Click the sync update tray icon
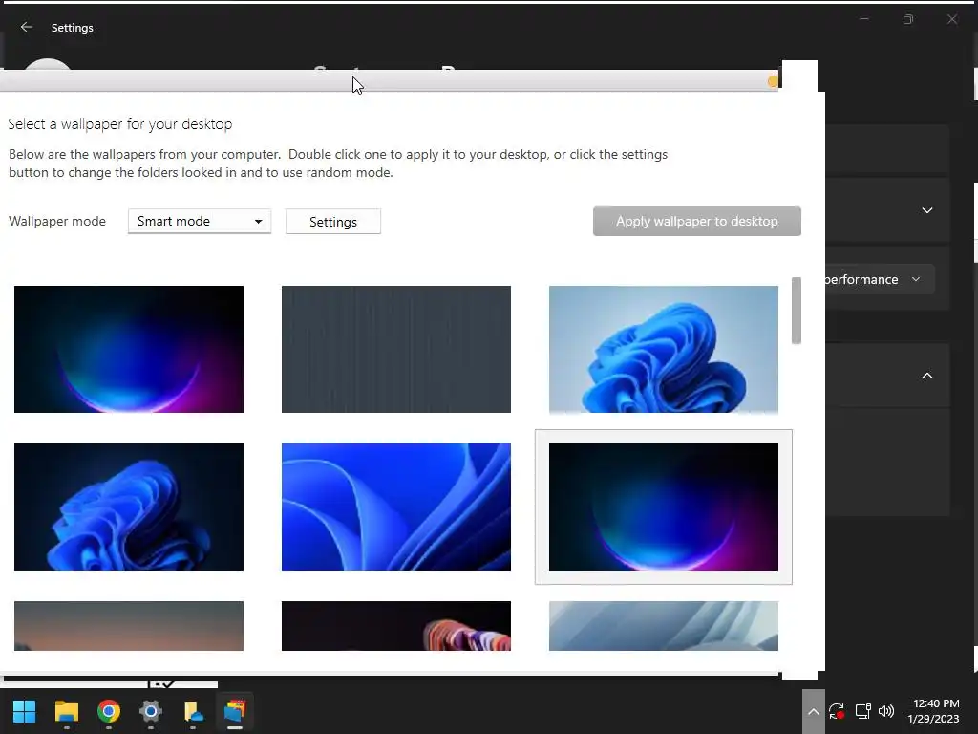 837,711
